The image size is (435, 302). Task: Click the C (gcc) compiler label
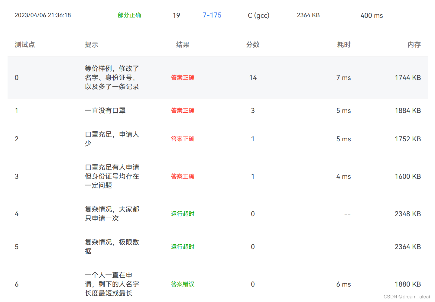(258, 15)
